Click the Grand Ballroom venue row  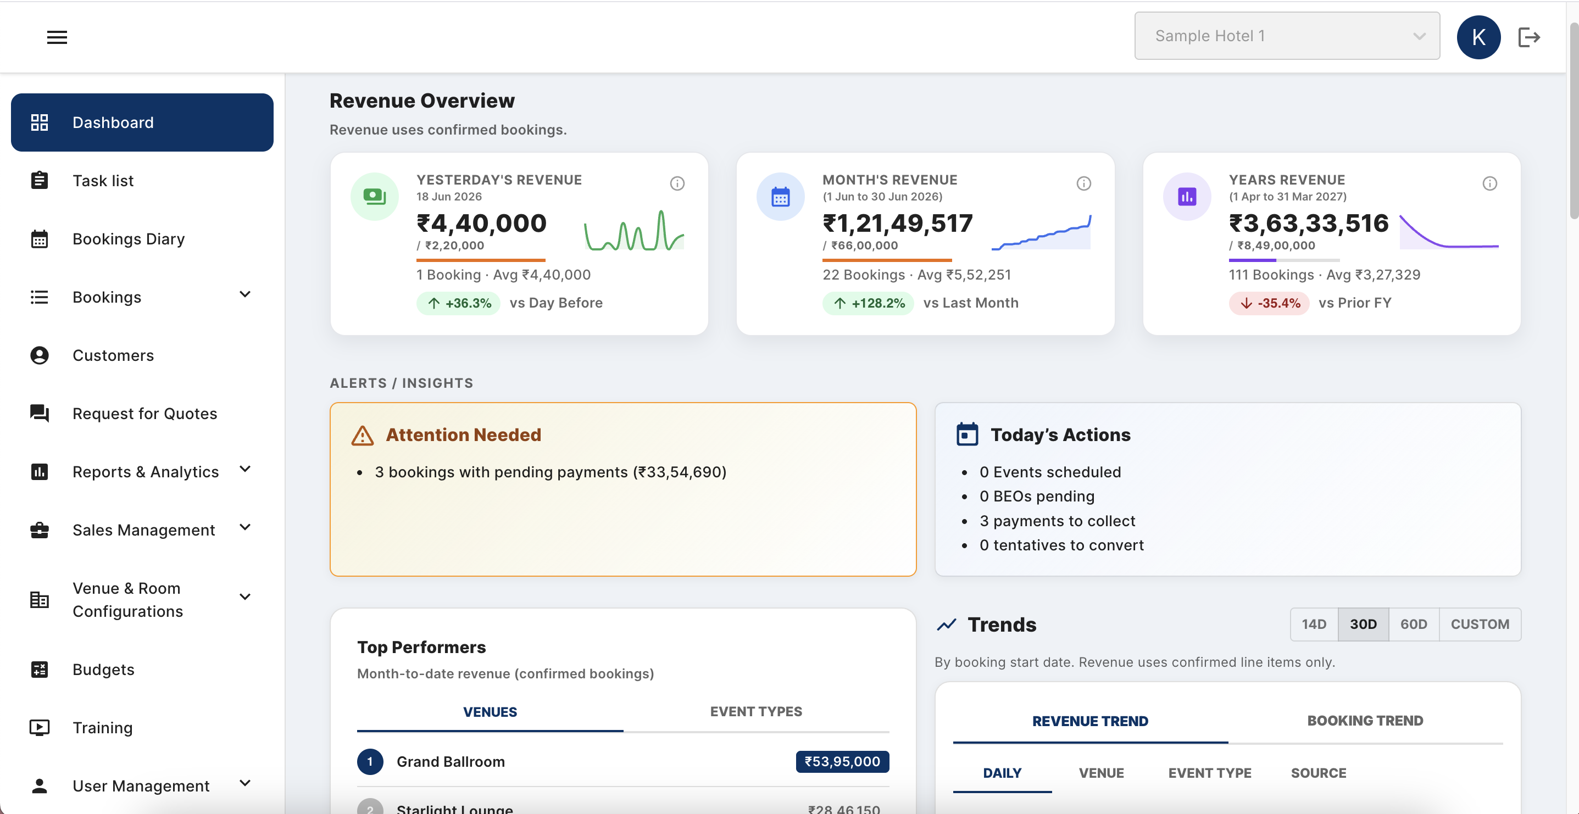pyautogui.click(x=623, y=761)
